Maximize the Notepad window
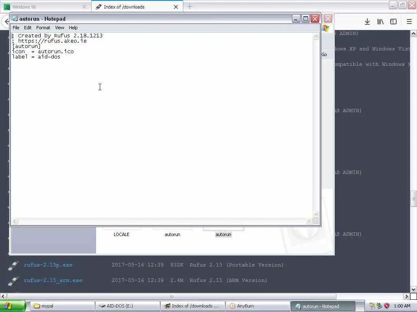The image size is (417, 312). pyautogui.click(x=305, y=19)
